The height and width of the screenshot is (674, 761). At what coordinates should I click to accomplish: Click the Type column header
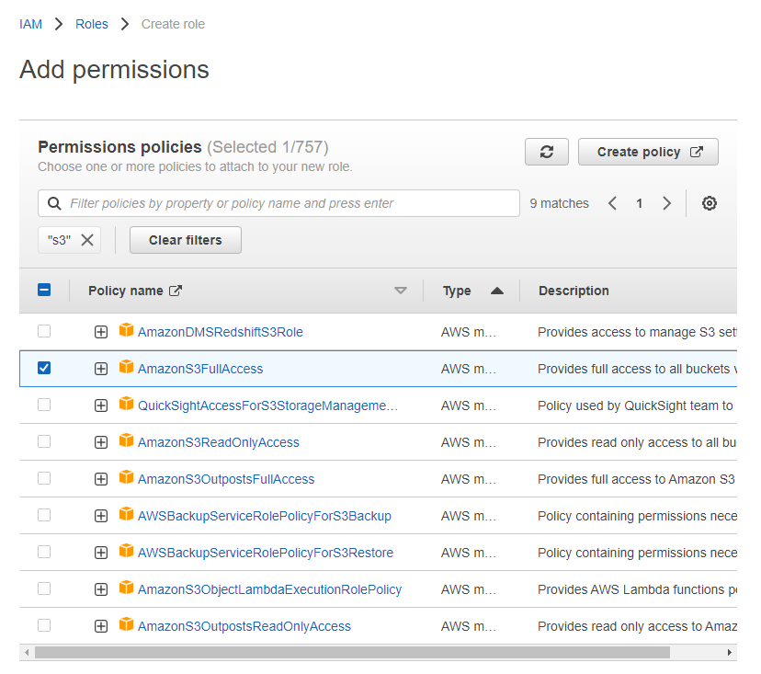(457, 291)
